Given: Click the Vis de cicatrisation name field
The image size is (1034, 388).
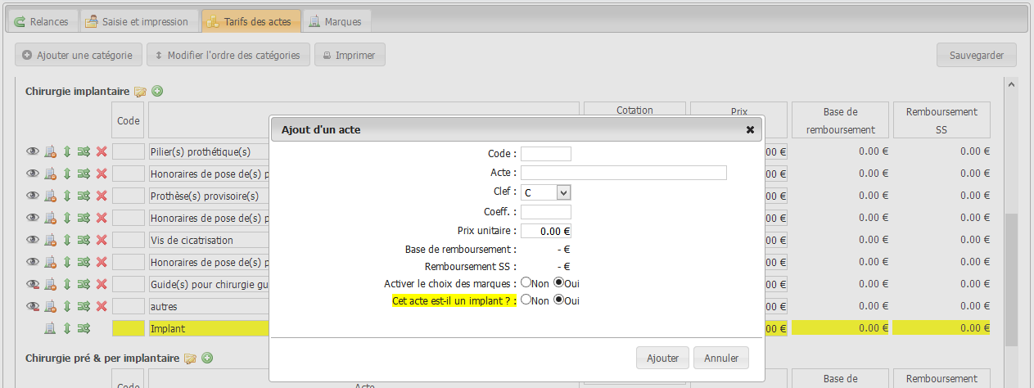Looking at the screenshot, I should pos(210,240).
